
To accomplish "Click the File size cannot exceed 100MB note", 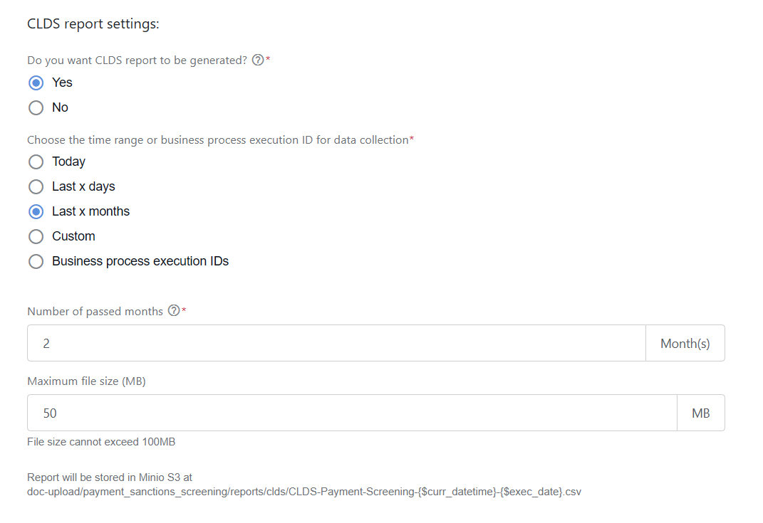I will pos(101,442).
